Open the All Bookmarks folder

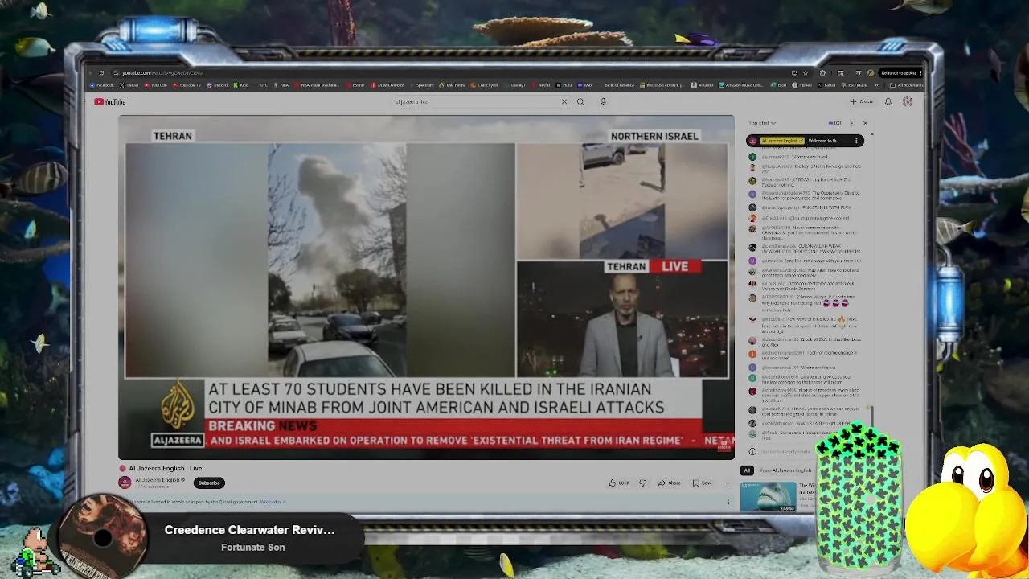[x=906, y=85]
